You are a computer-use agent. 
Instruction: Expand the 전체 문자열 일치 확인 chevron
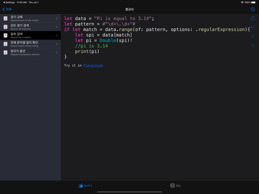[x=57, y=44]
